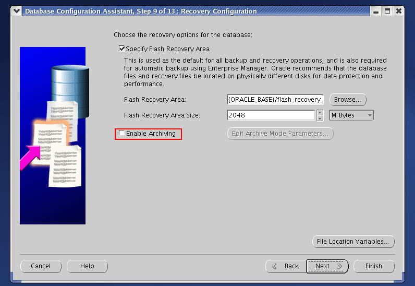Minimize the Database Configuration Assistant window
Image resolution: width=415 pixels, height=286 pixels.
click(x=376, y=10)
